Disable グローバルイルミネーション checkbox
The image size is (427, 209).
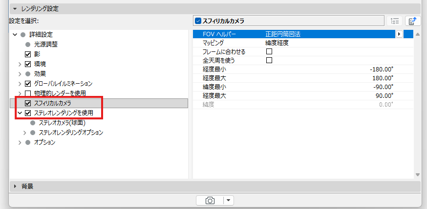click(x=28, y=84)
